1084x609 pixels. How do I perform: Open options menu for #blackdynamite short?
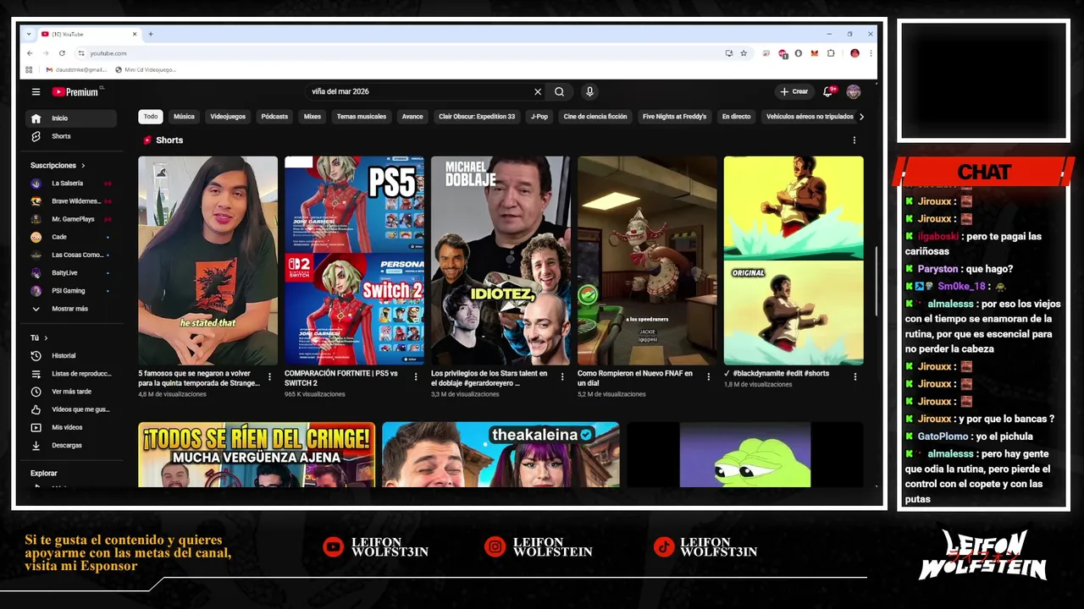[x=855, y=377]
